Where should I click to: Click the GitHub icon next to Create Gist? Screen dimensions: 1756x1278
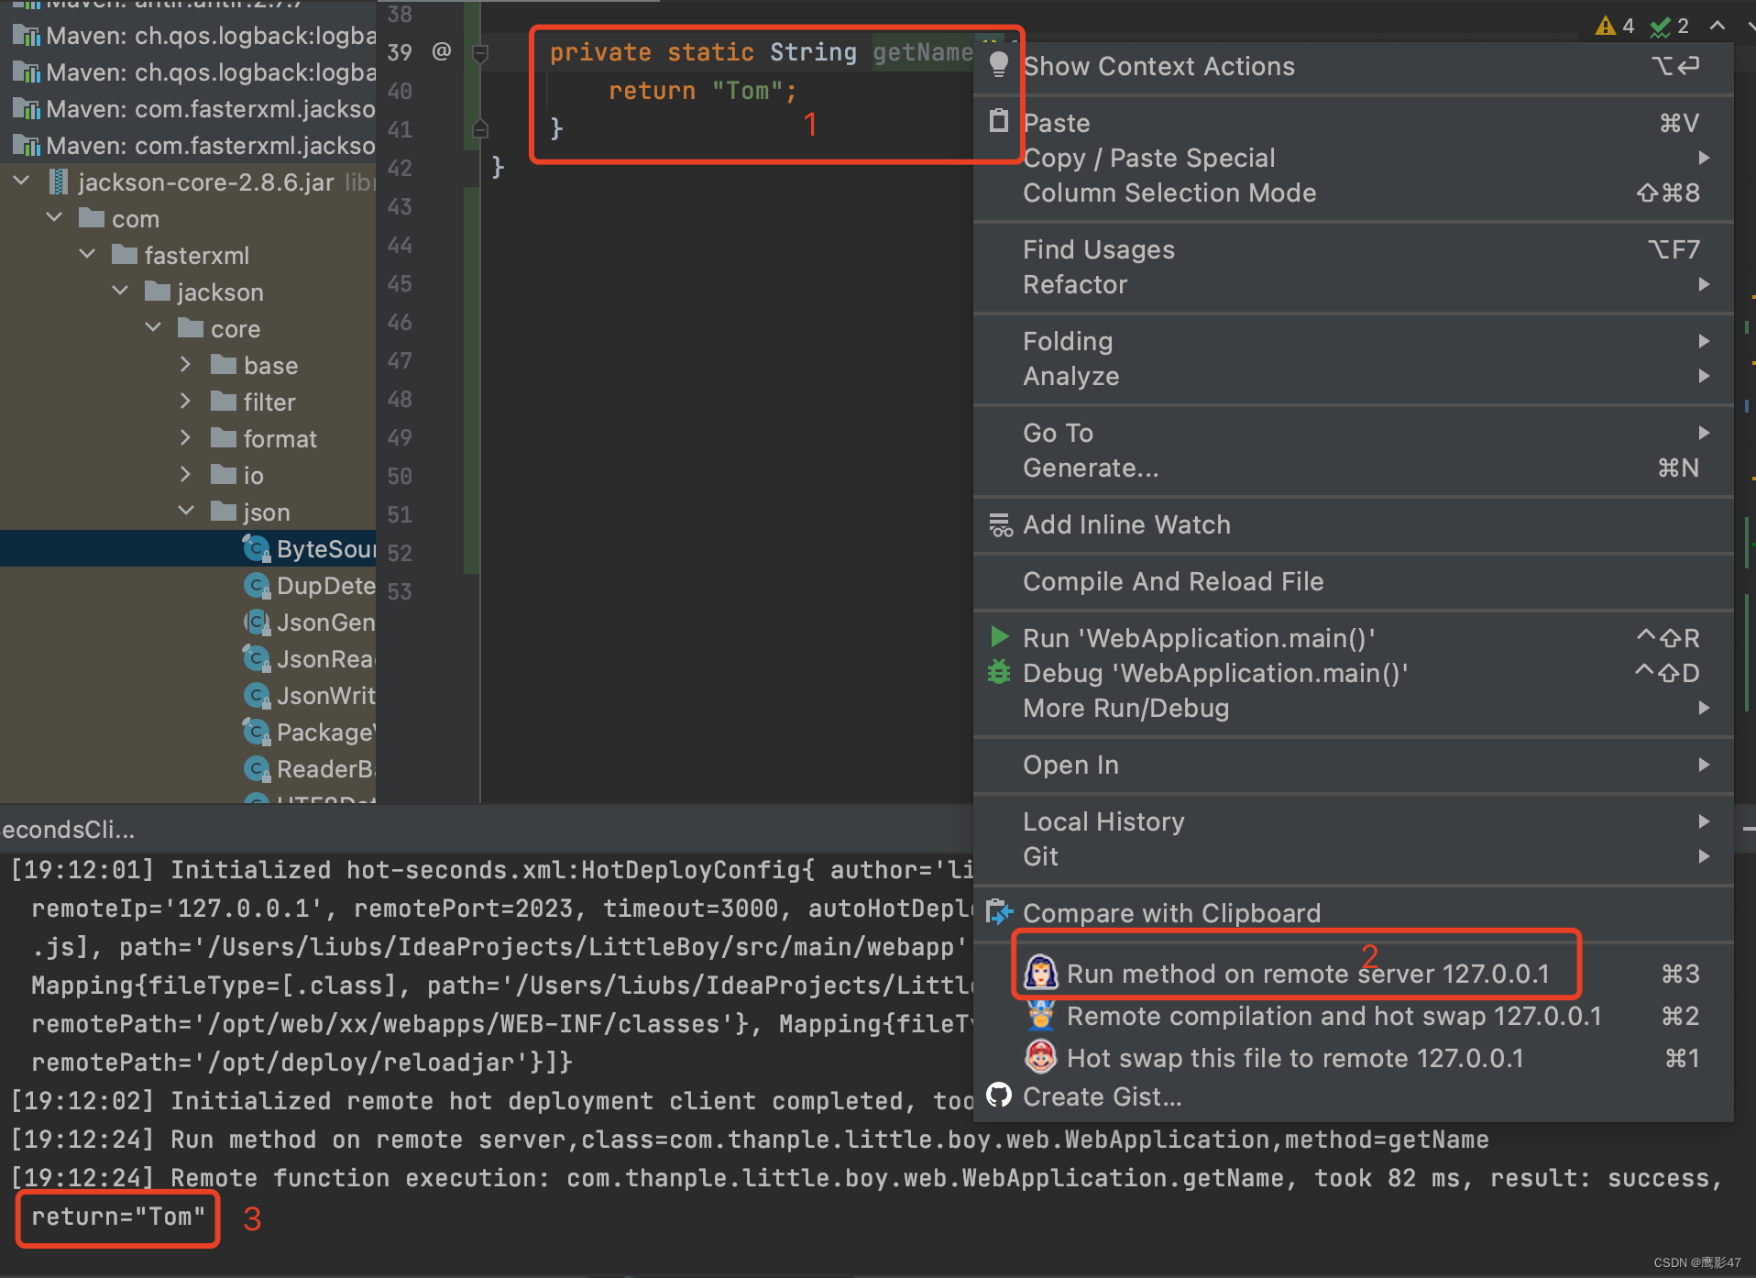[998, 1095]
